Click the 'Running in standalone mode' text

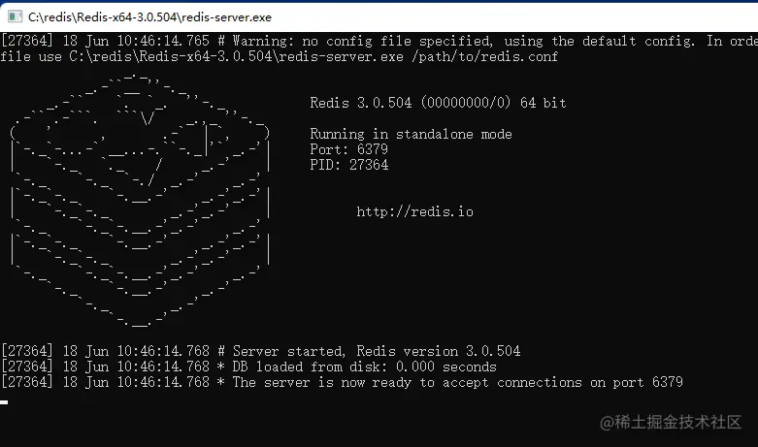(411, 134)
